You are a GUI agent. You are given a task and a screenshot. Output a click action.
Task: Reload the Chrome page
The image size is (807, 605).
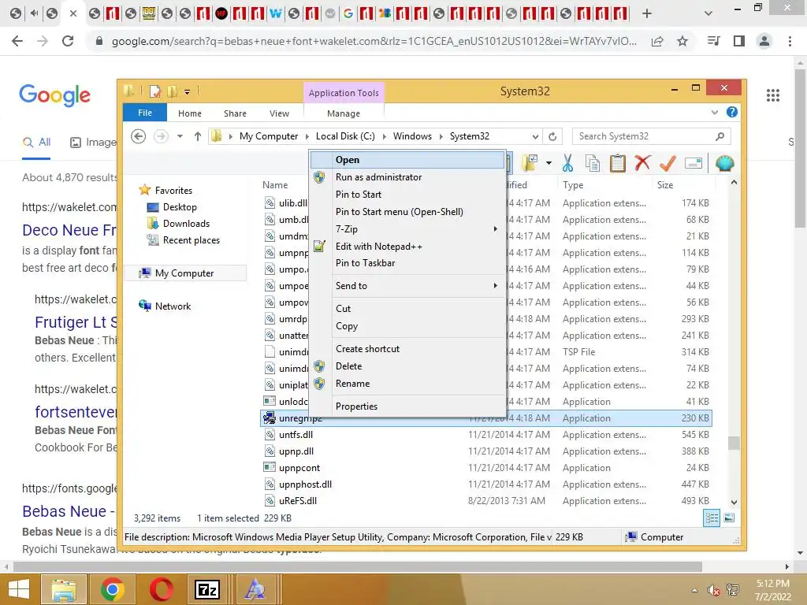68,41
